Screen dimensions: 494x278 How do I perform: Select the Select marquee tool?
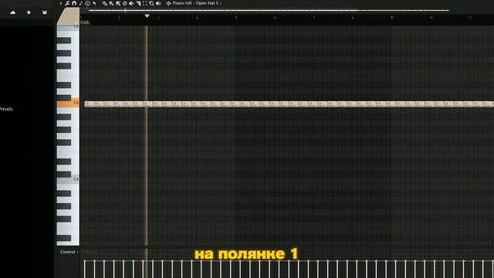145,3
